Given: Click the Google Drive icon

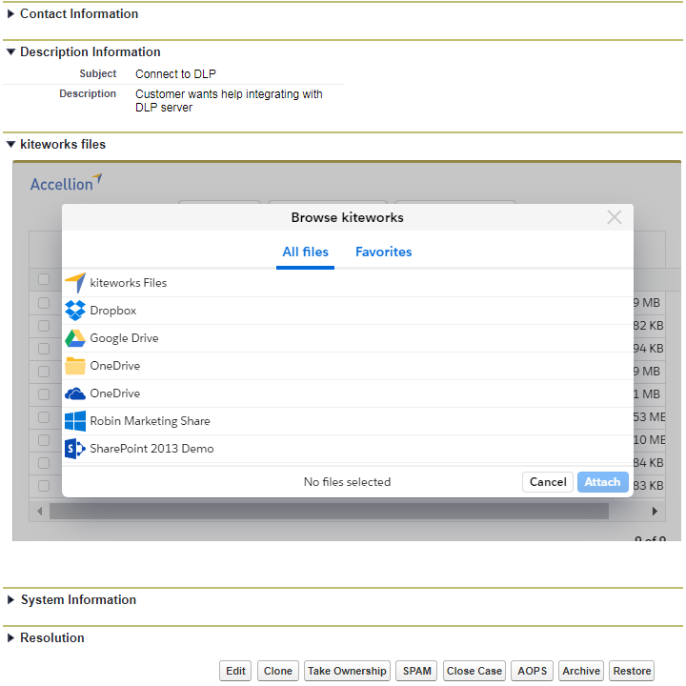Looking at the screenshot, I should point(75,338).
